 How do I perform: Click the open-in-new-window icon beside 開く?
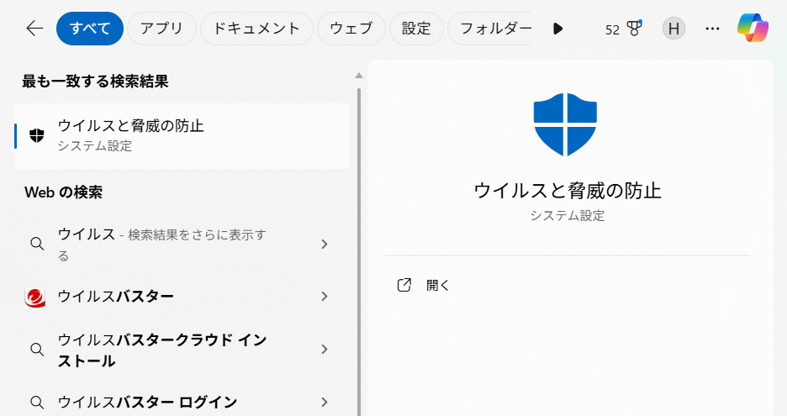coord(404,285)
